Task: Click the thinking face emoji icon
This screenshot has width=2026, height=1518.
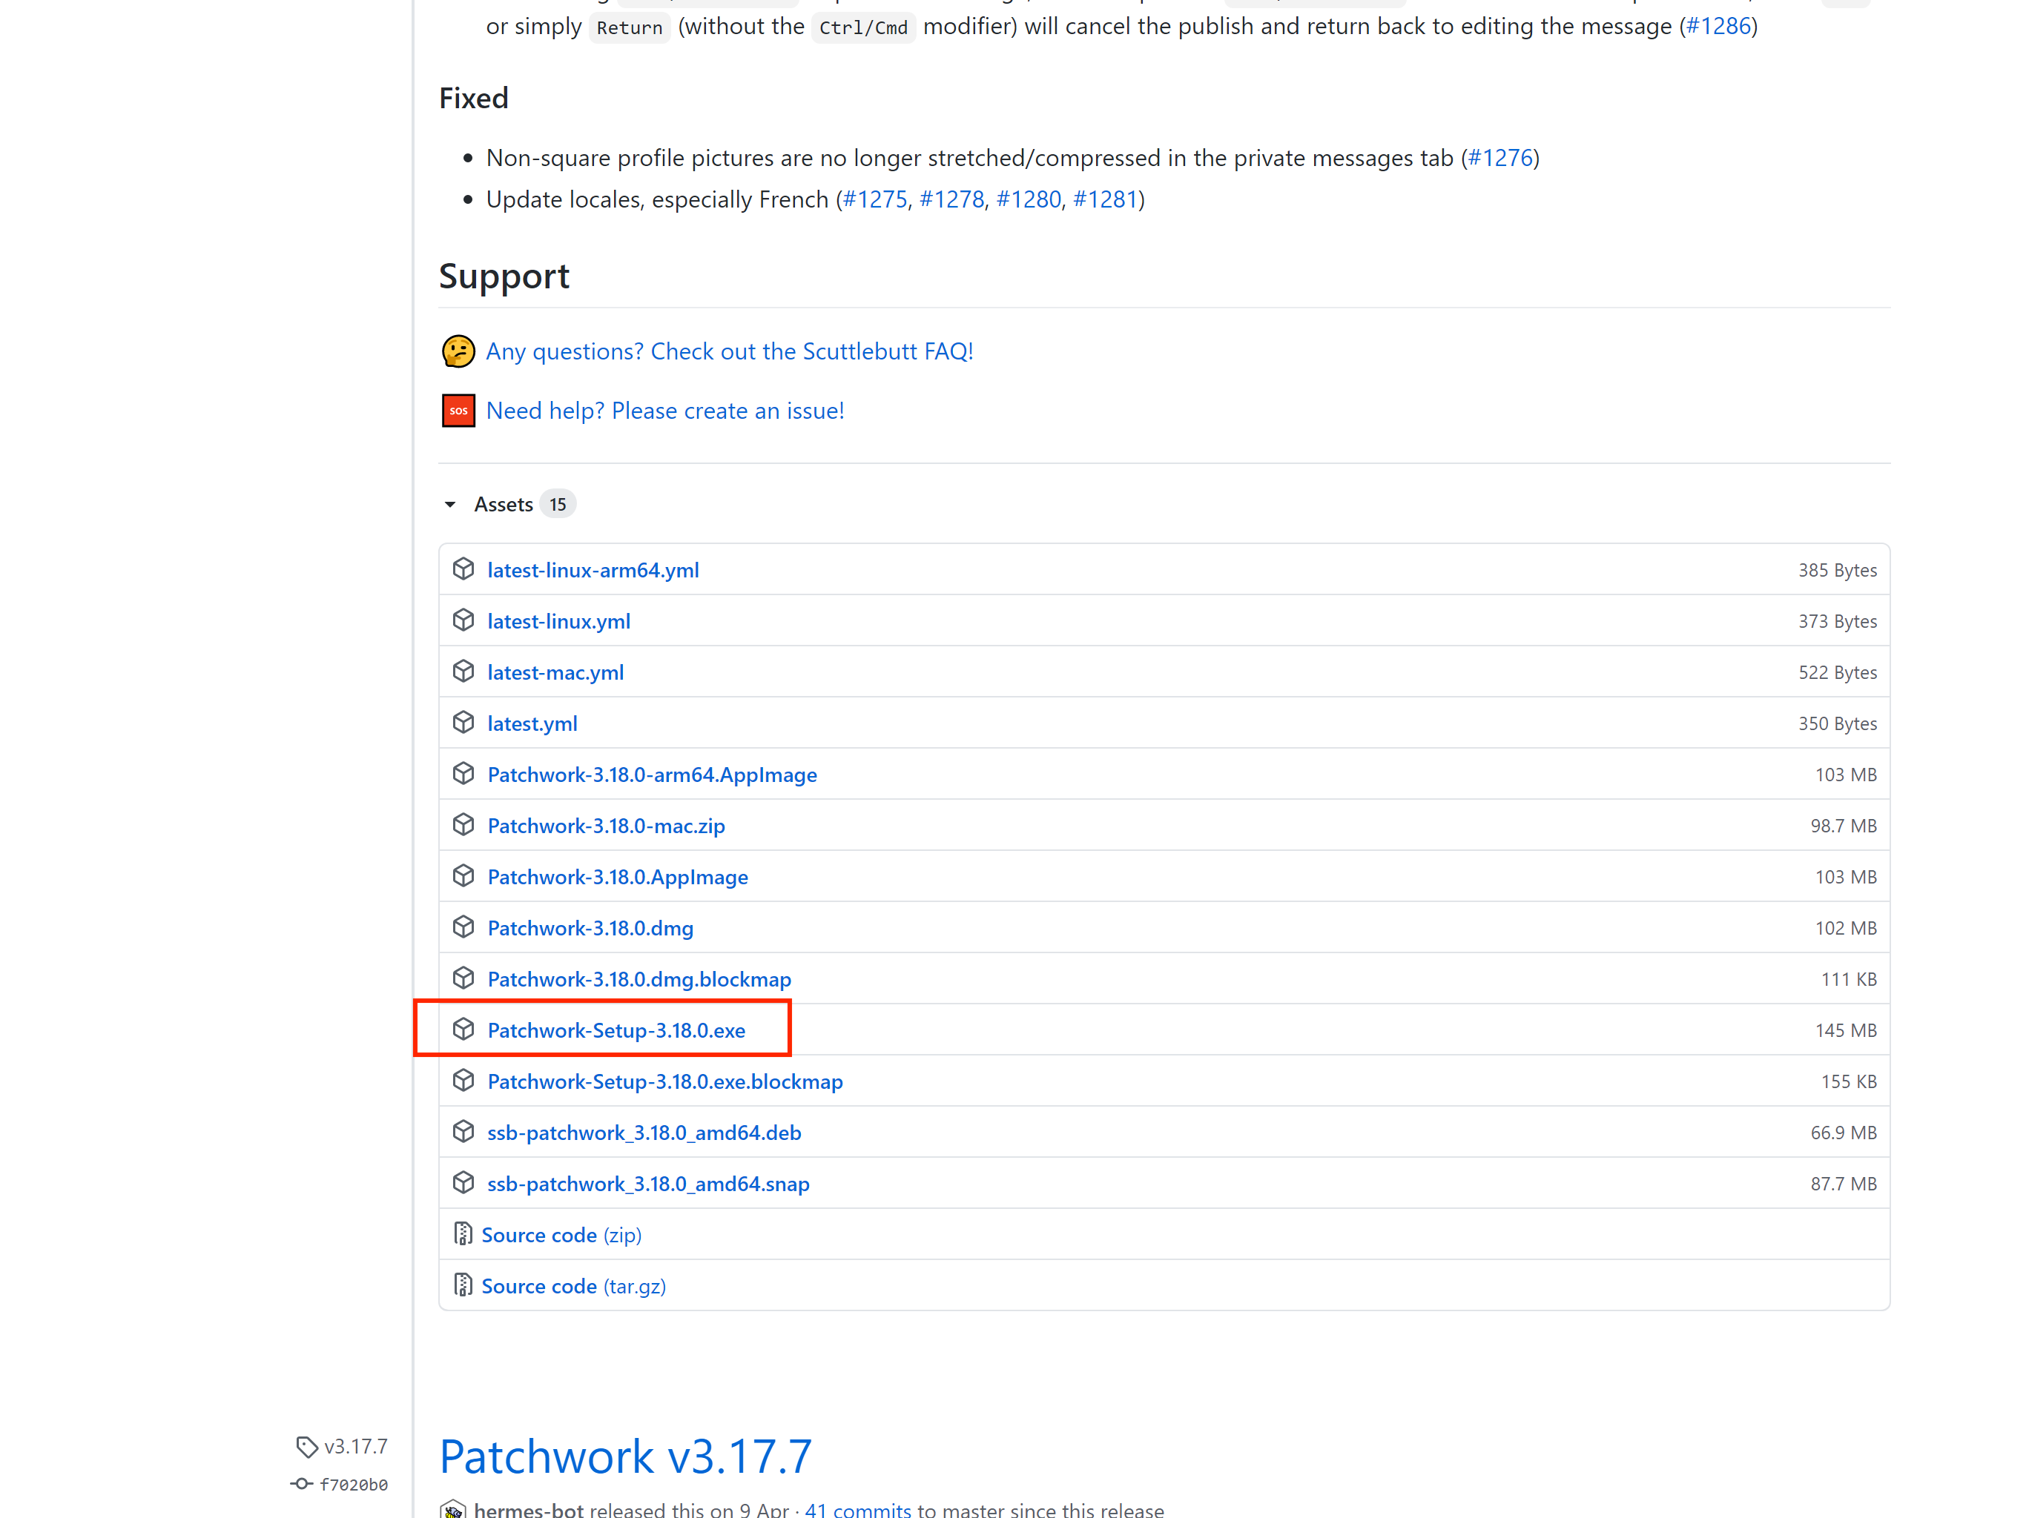Action: [x=458, y=351]
